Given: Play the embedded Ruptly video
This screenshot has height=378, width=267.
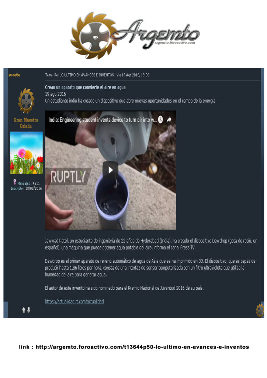Looking at the screenshot, I should point(110,170).
